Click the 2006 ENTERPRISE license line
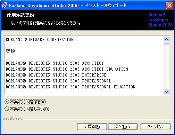 (x=56, y=75)
